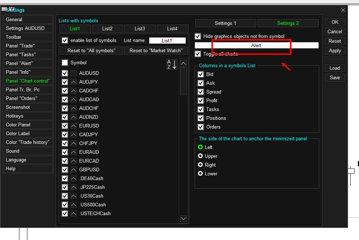Viewport: 359px width, 240px height.
Task: Toggle enable list of symbols checkbox
Action: (x=65, y=41)
